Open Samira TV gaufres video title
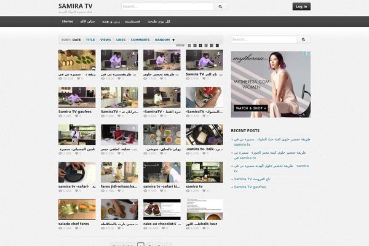The height and width of the screenshot is (246, 369). pos(75,111)
